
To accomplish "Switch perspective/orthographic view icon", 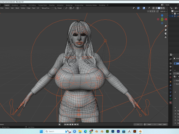I will [x=166, y=37].
